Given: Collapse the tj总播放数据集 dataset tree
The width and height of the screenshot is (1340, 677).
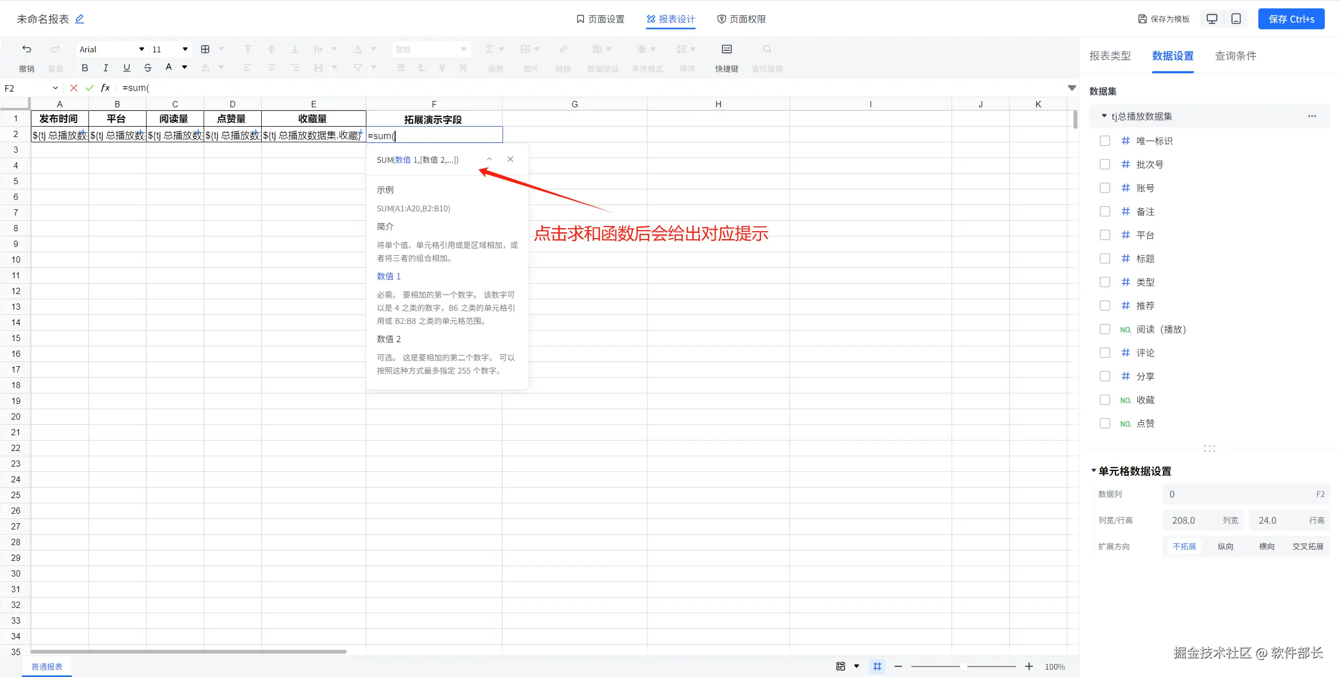Looking at the screenshot, I should click(1104, 116).
